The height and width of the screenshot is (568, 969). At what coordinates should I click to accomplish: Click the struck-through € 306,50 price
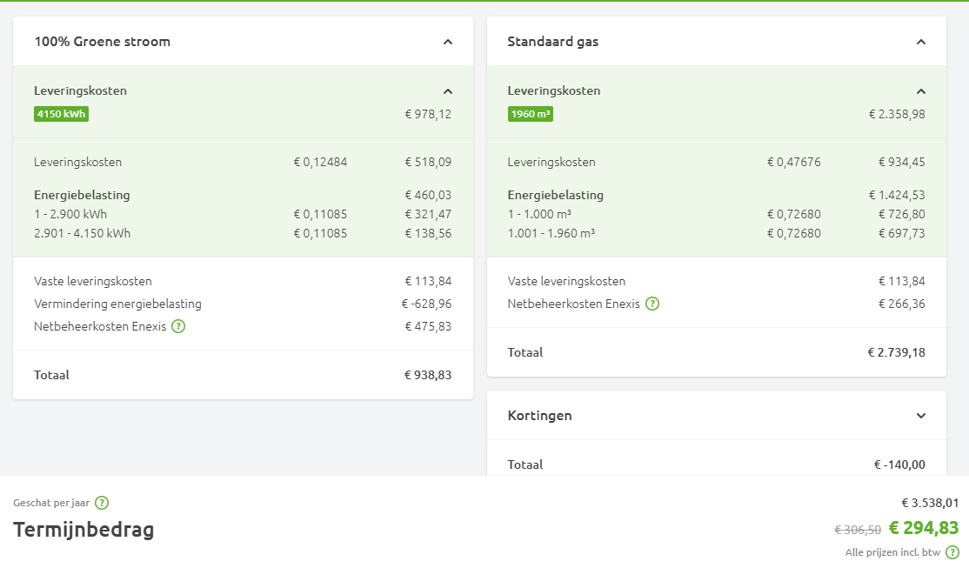(858, 530)
